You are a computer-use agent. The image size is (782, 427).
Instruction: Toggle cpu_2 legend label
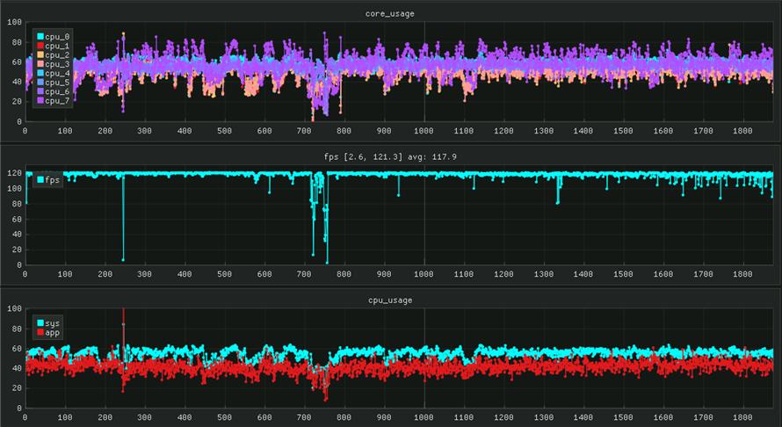[56, 55]
